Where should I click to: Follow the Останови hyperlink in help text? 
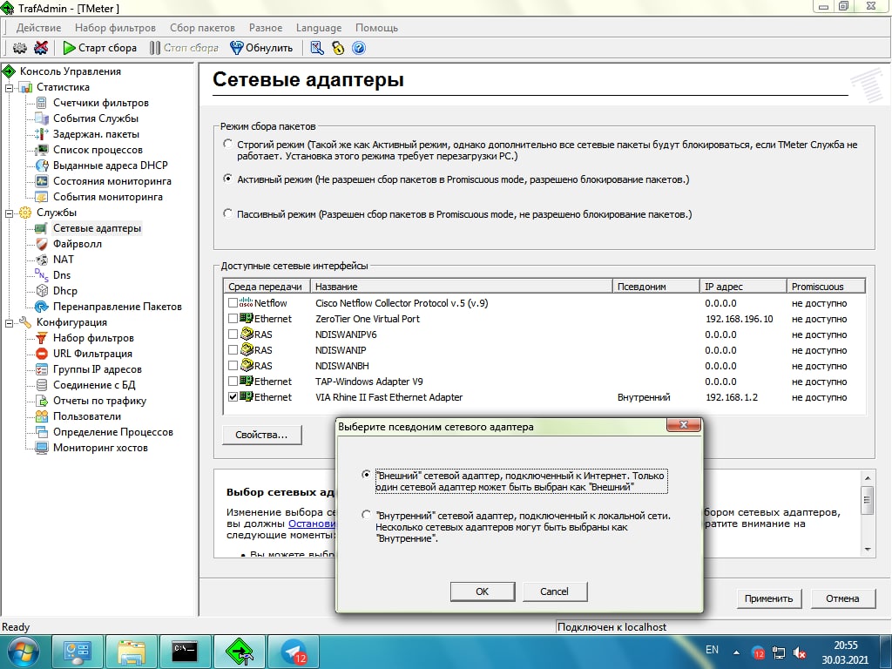[313, 524]
